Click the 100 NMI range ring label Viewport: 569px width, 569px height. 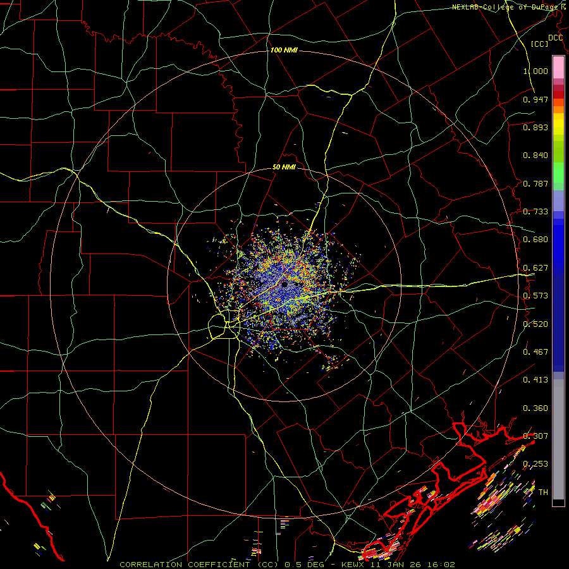point(284,50)
